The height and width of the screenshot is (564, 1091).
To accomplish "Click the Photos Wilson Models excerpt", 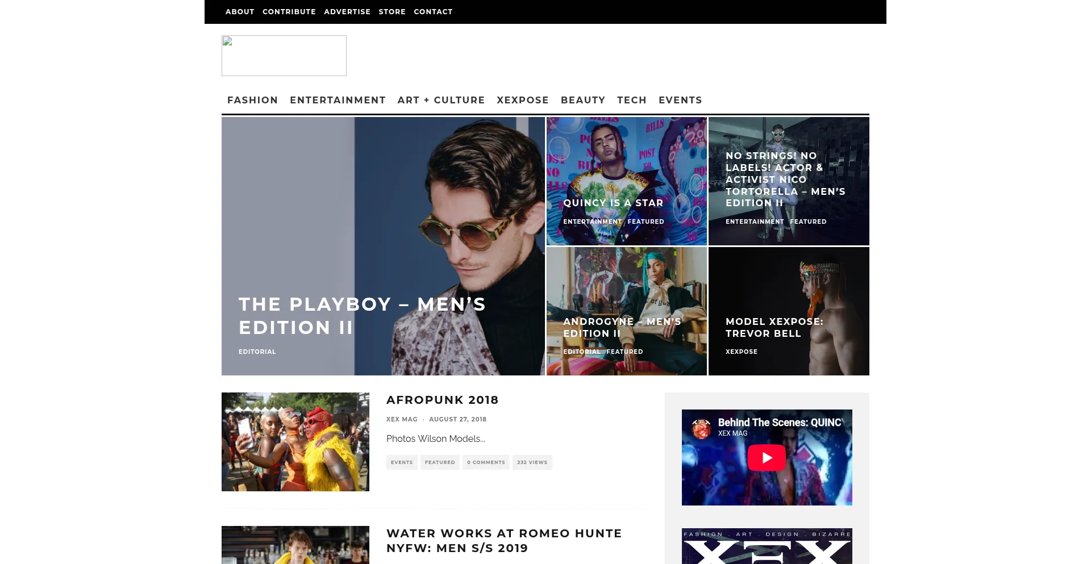I will coord(436,438).
